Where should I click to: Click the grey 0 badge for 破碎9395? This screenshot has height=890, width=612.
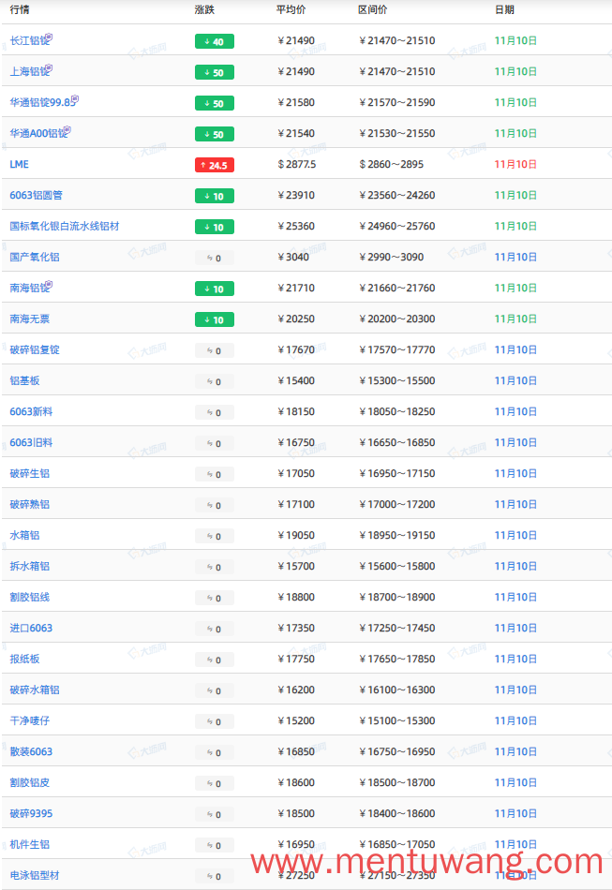215,814
